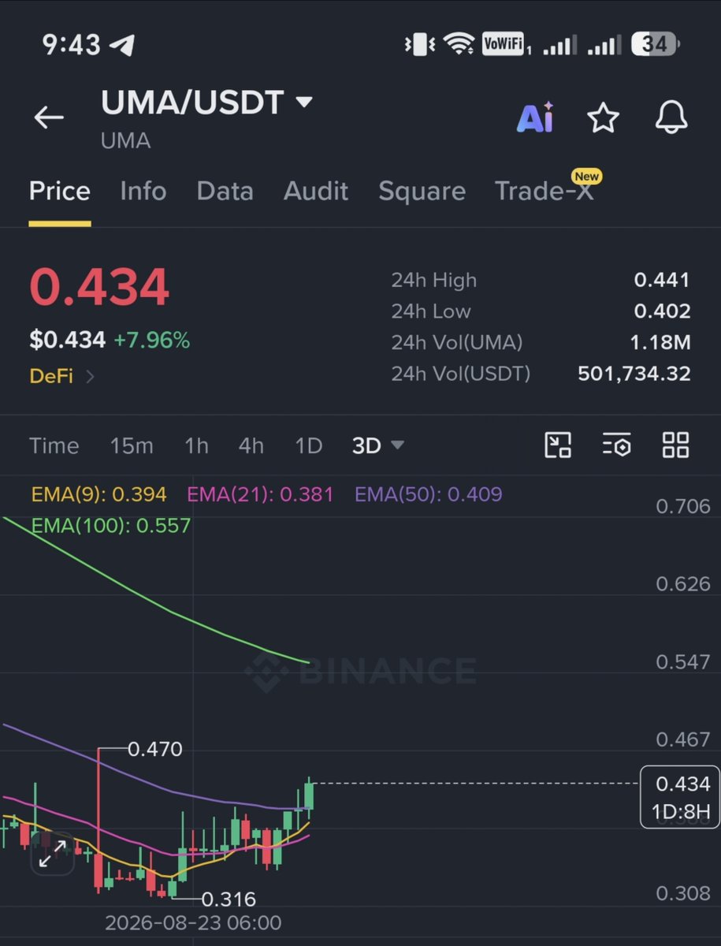Tap the EMA(9): 0.394 indicator label
The width and height of the screenshot is (721, 946).
pos(99,494)
